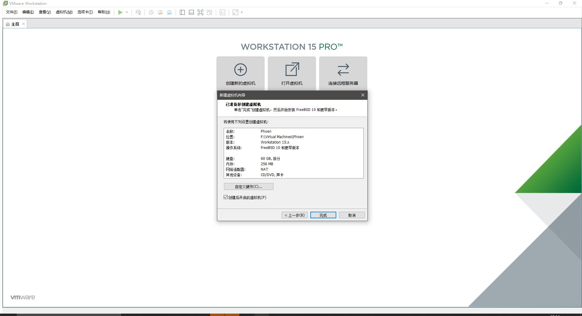Open 自定义硬件 settings
Viewport: 582px width, 316px height.
tap(248, 186)
